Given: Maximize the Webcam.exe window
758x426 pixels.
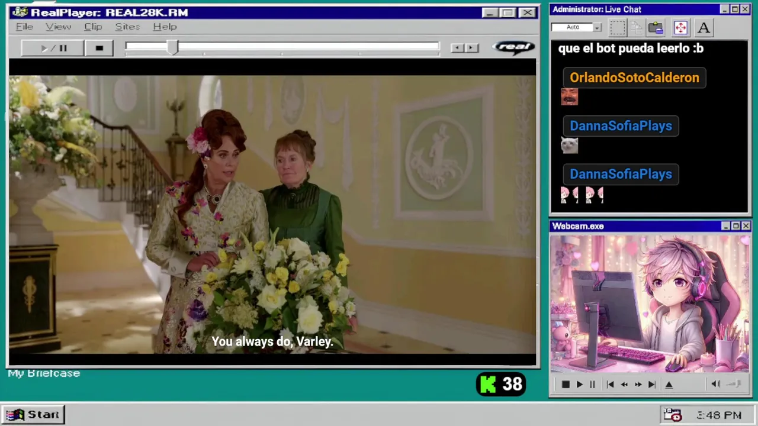Looking at the screenshot, I should [x=735, y=226].
